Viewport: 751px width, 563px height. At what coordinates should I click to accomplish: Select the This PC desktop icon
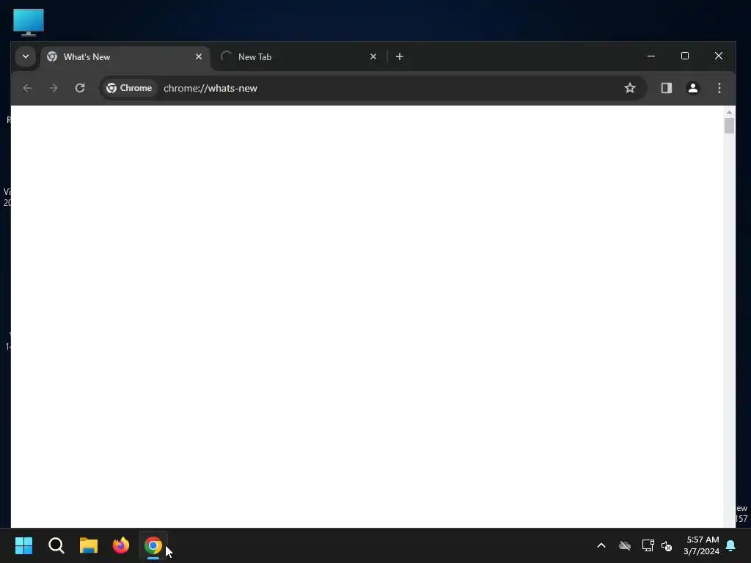[29, 22]
